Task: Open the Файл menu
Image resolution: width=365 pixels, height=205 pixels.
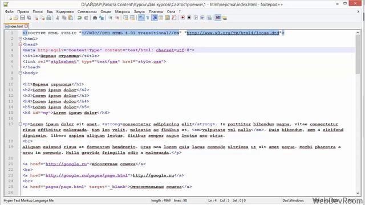Action: pos(9,11)
